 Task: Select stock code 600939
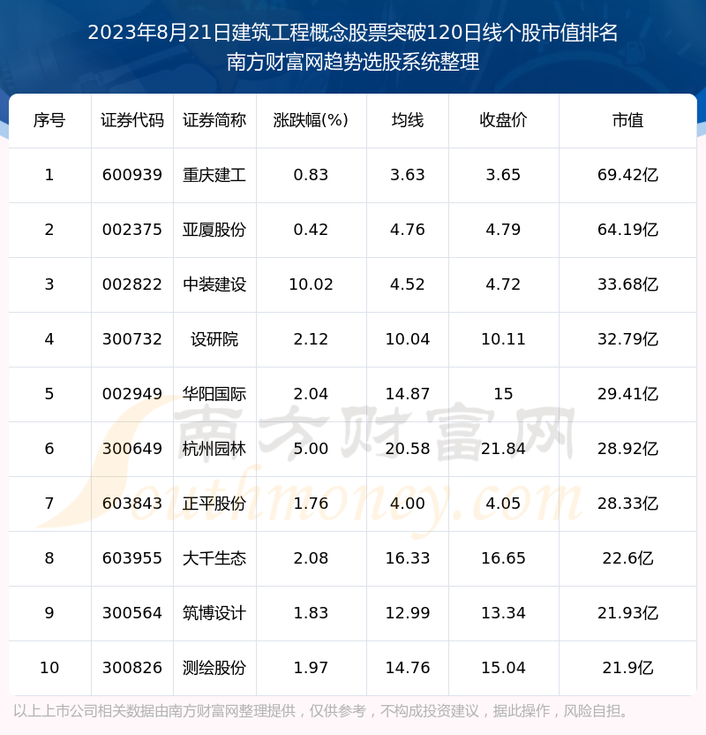tap(132, 175)
